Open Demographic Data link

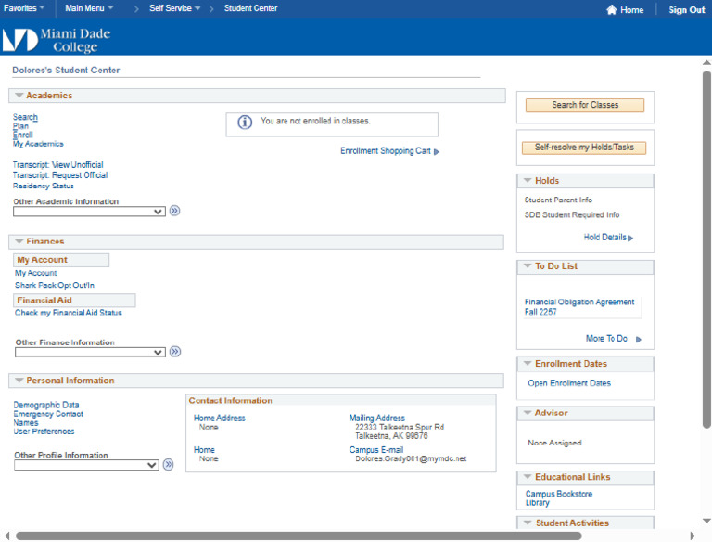46,405
